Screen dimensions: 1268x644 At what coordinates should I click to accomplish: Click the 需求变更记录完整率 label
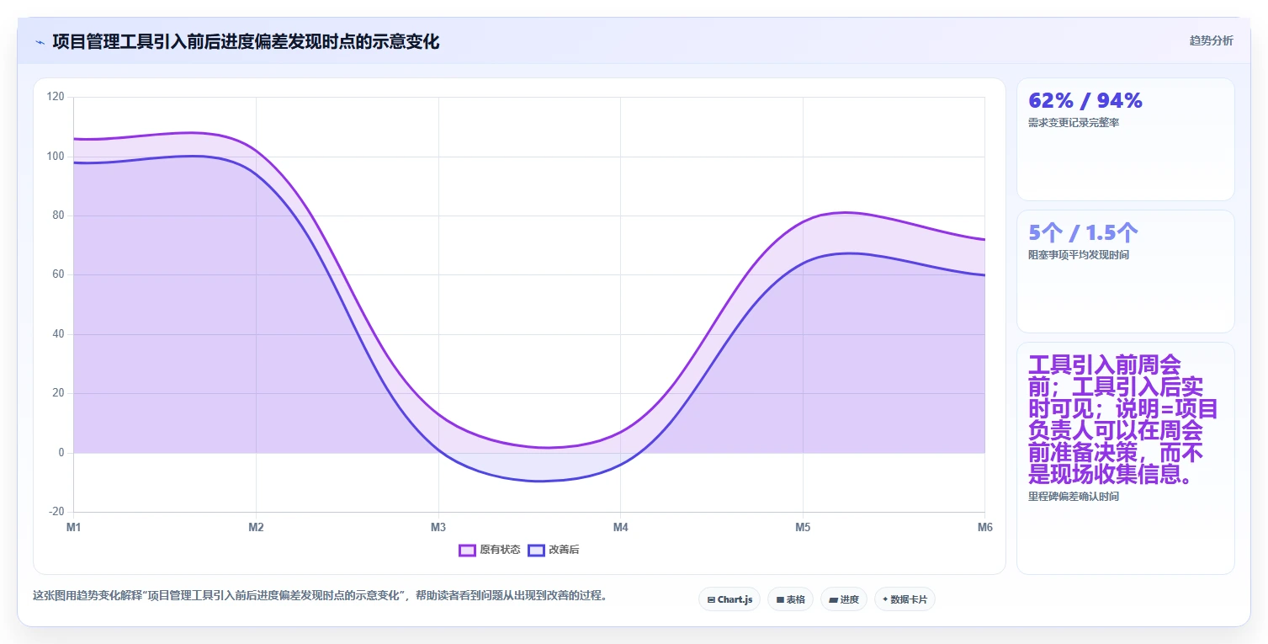(x=1074, y=123)
